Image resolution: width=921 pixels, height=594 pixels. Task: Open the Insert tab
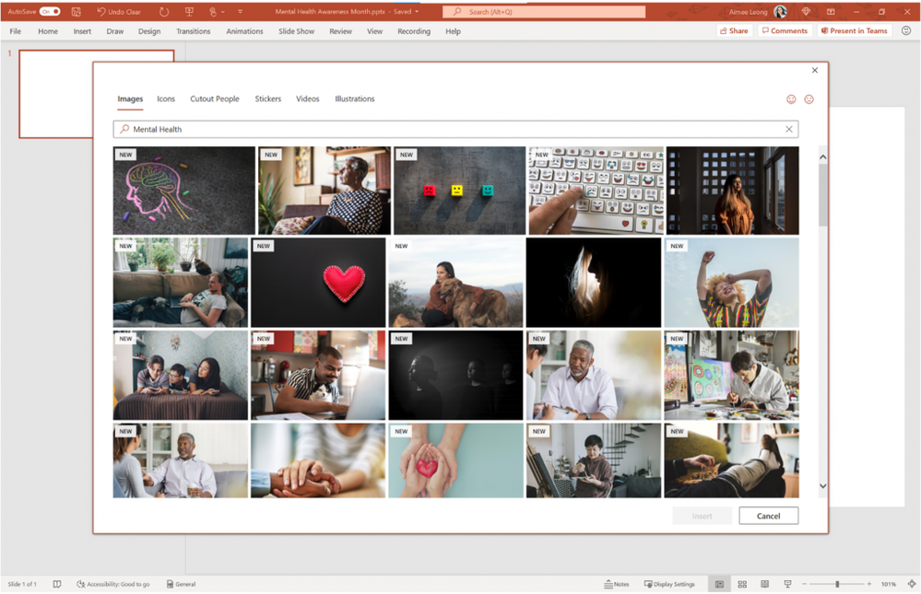point(82,31)
